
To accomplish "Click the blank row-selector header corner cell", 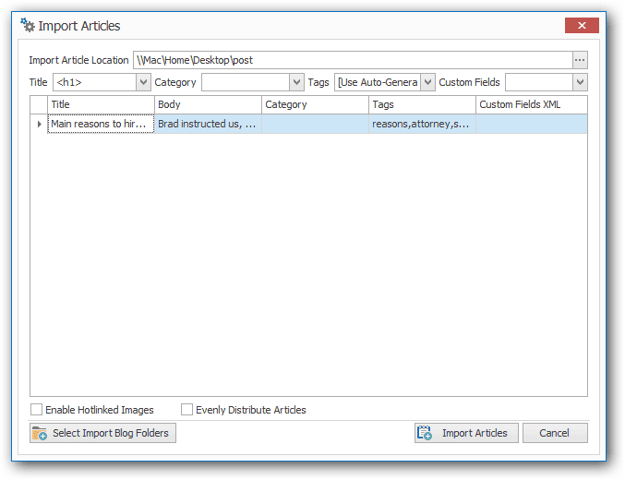I will click(39, 104).
